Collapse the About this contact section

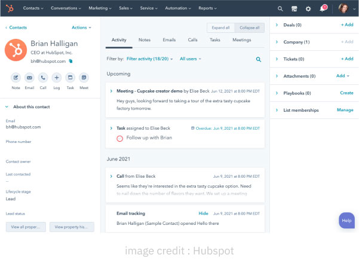coord(7,107)
